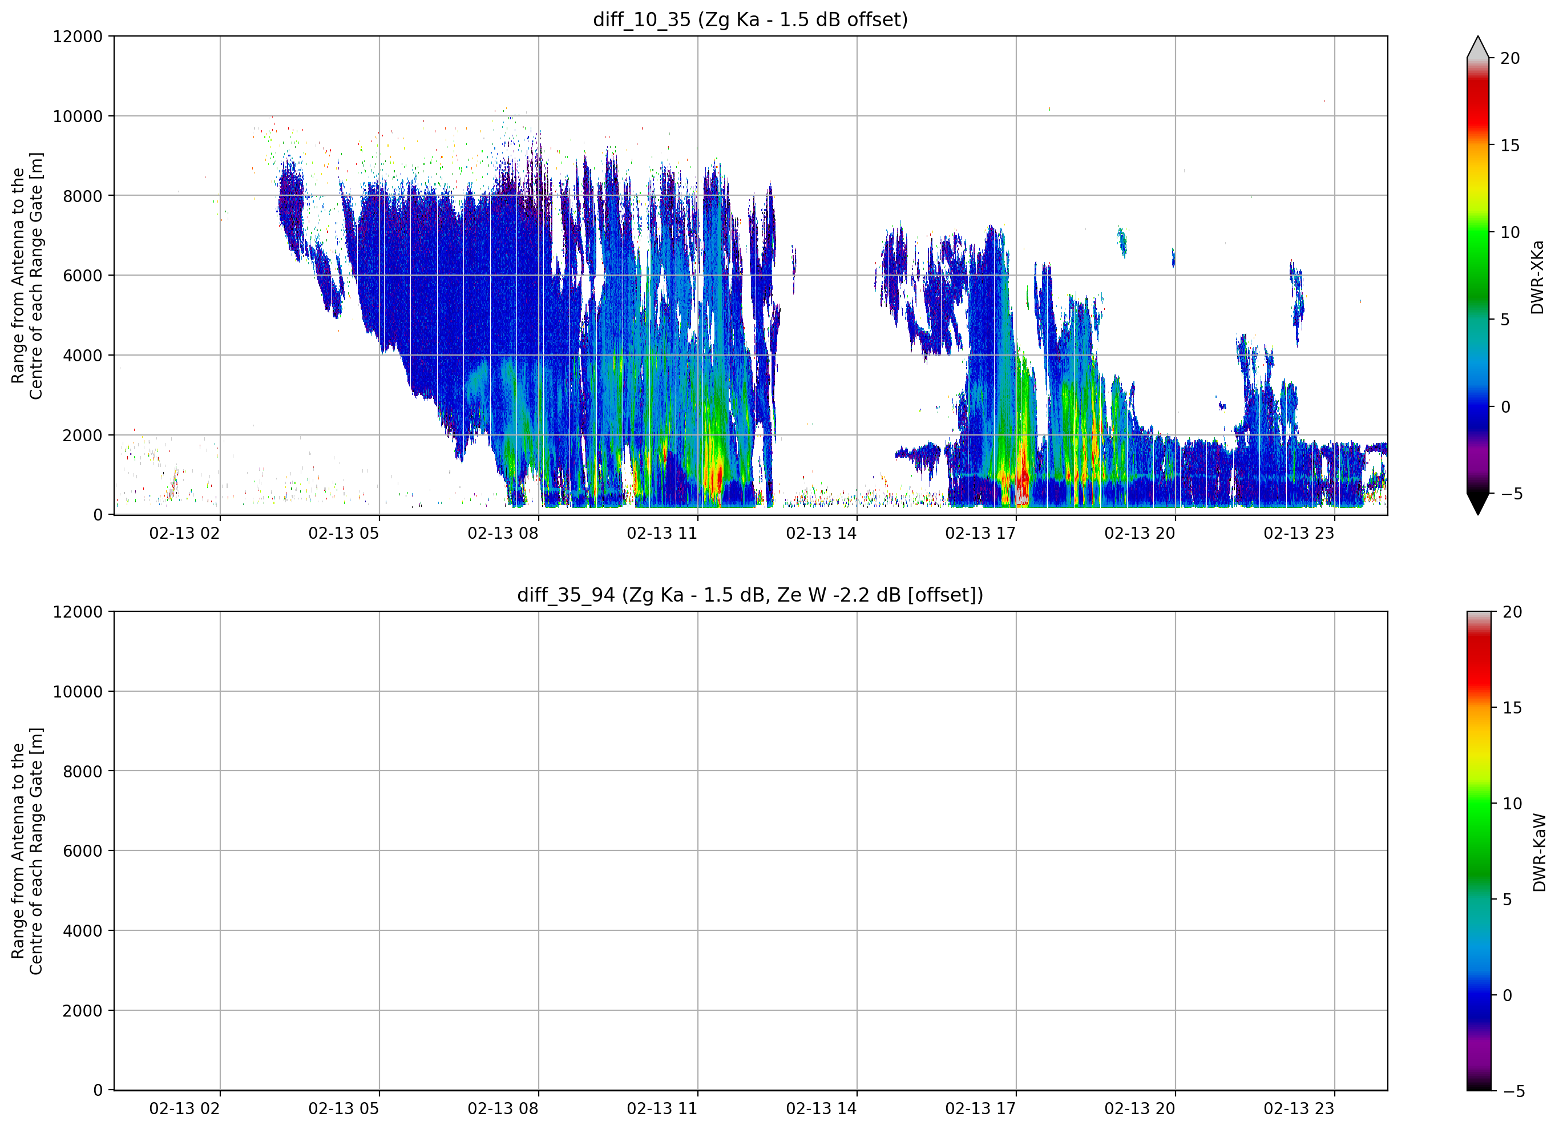Click the bottom colorbar 0 tick label

tap(1508, 995)
